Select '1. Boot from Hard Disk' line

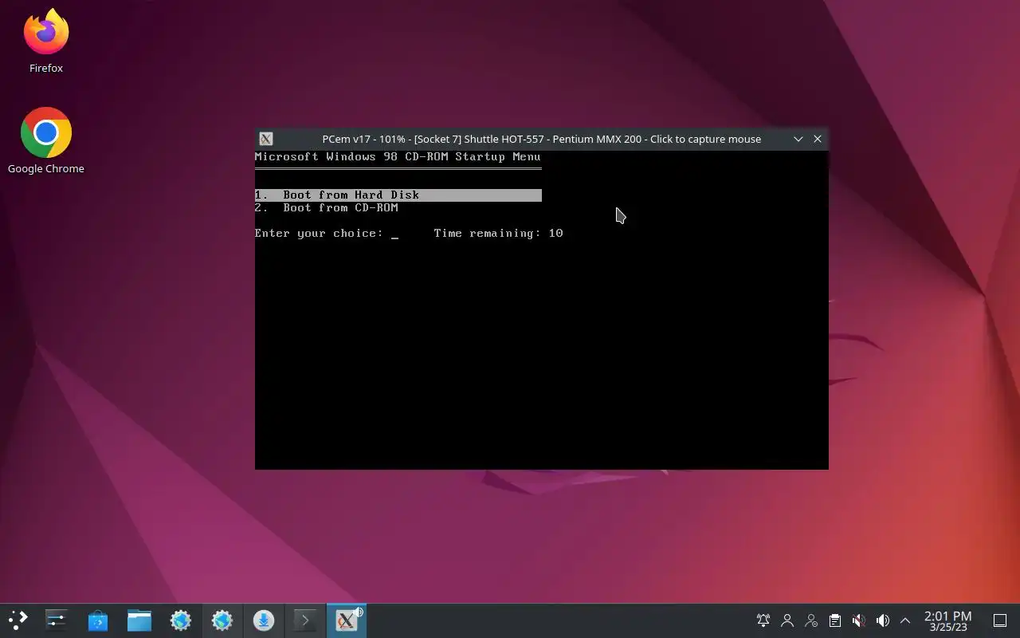point(398,195)
